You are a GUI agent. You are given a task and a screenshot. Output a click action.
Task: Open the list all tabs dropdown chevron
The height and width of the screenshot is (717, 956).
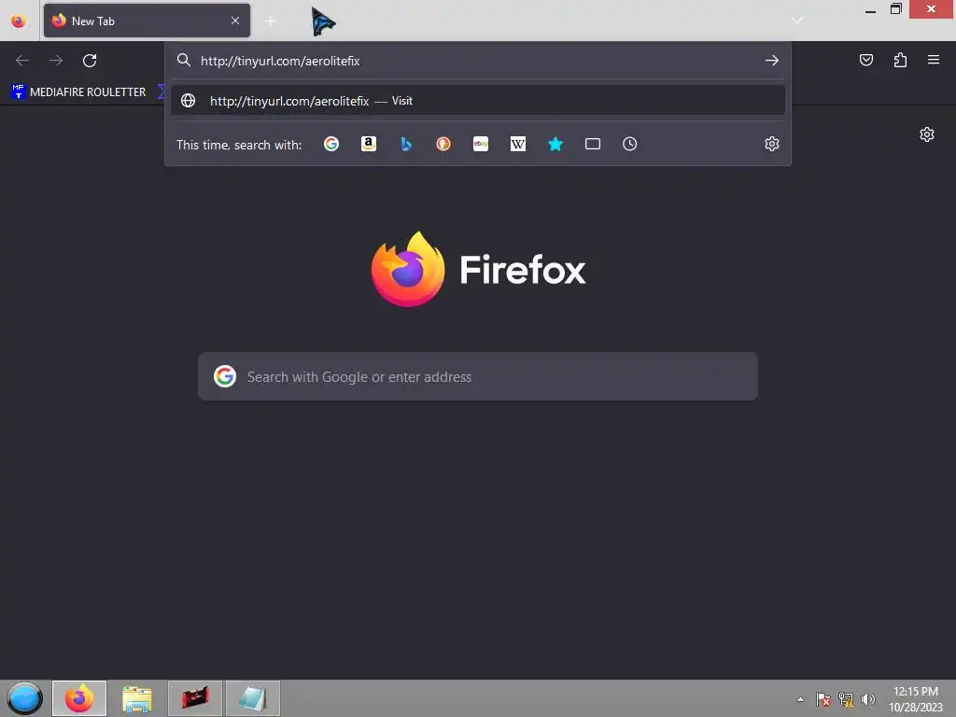(796, 21)
